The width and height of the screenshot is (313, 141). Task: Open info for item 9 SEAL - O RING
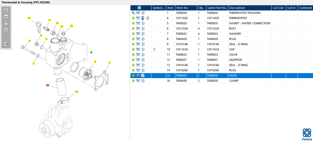[143, 44]
